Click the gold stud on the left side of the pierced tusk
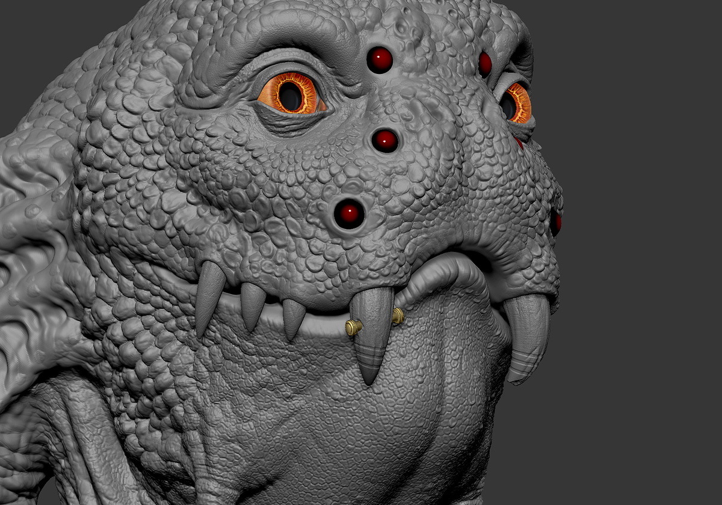The image size is (722, 505). coord(353,328)
